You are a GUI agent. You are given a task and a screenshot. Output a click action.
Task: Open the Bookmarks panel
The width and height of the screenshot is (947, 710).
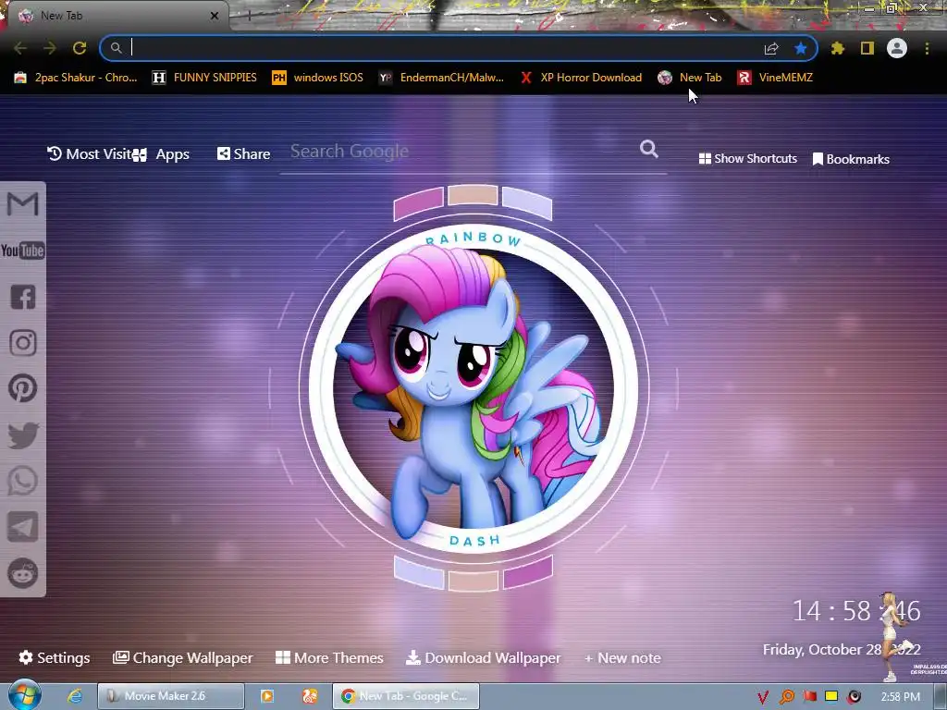(851, 159)
